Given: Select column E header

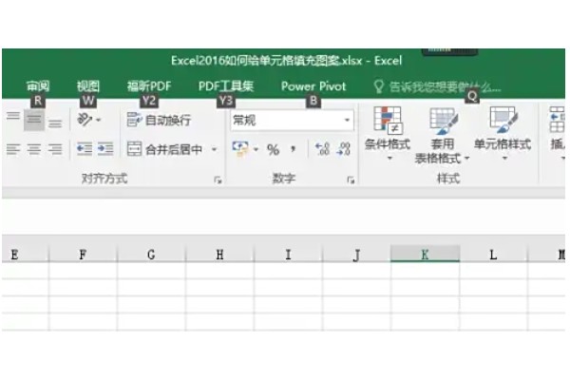Looking at the screenshot, I should click(25, 255).
